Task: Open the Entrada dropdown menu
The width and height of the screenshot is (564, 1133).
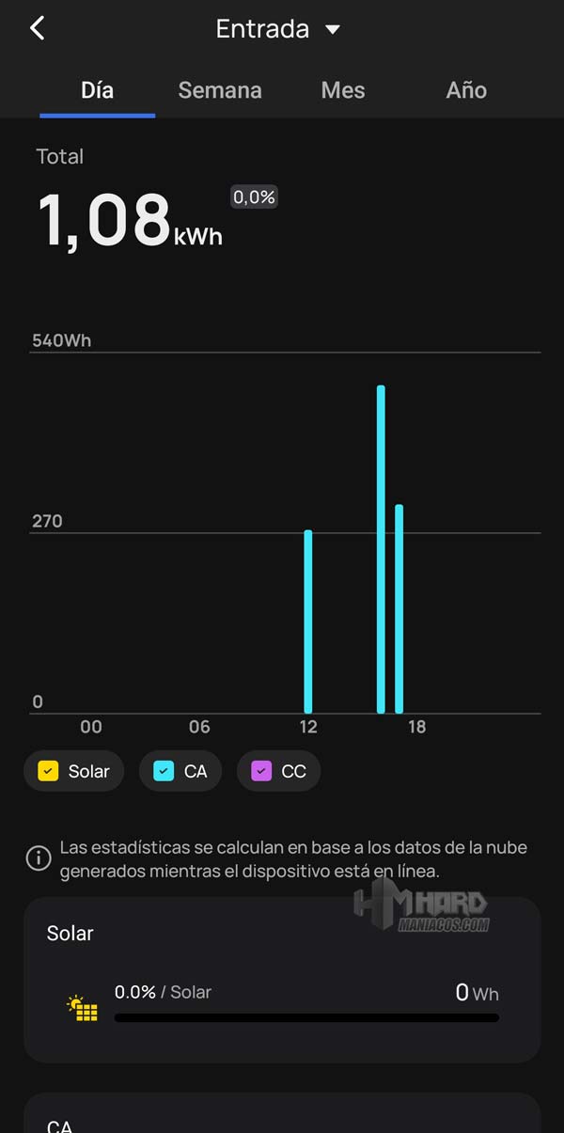Action: pyautogui.click(x=263, y=29)
